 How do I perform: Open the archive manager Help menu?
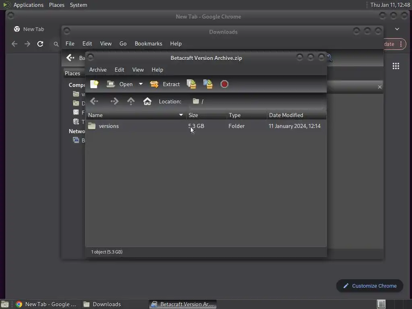[x=157, y=70]
